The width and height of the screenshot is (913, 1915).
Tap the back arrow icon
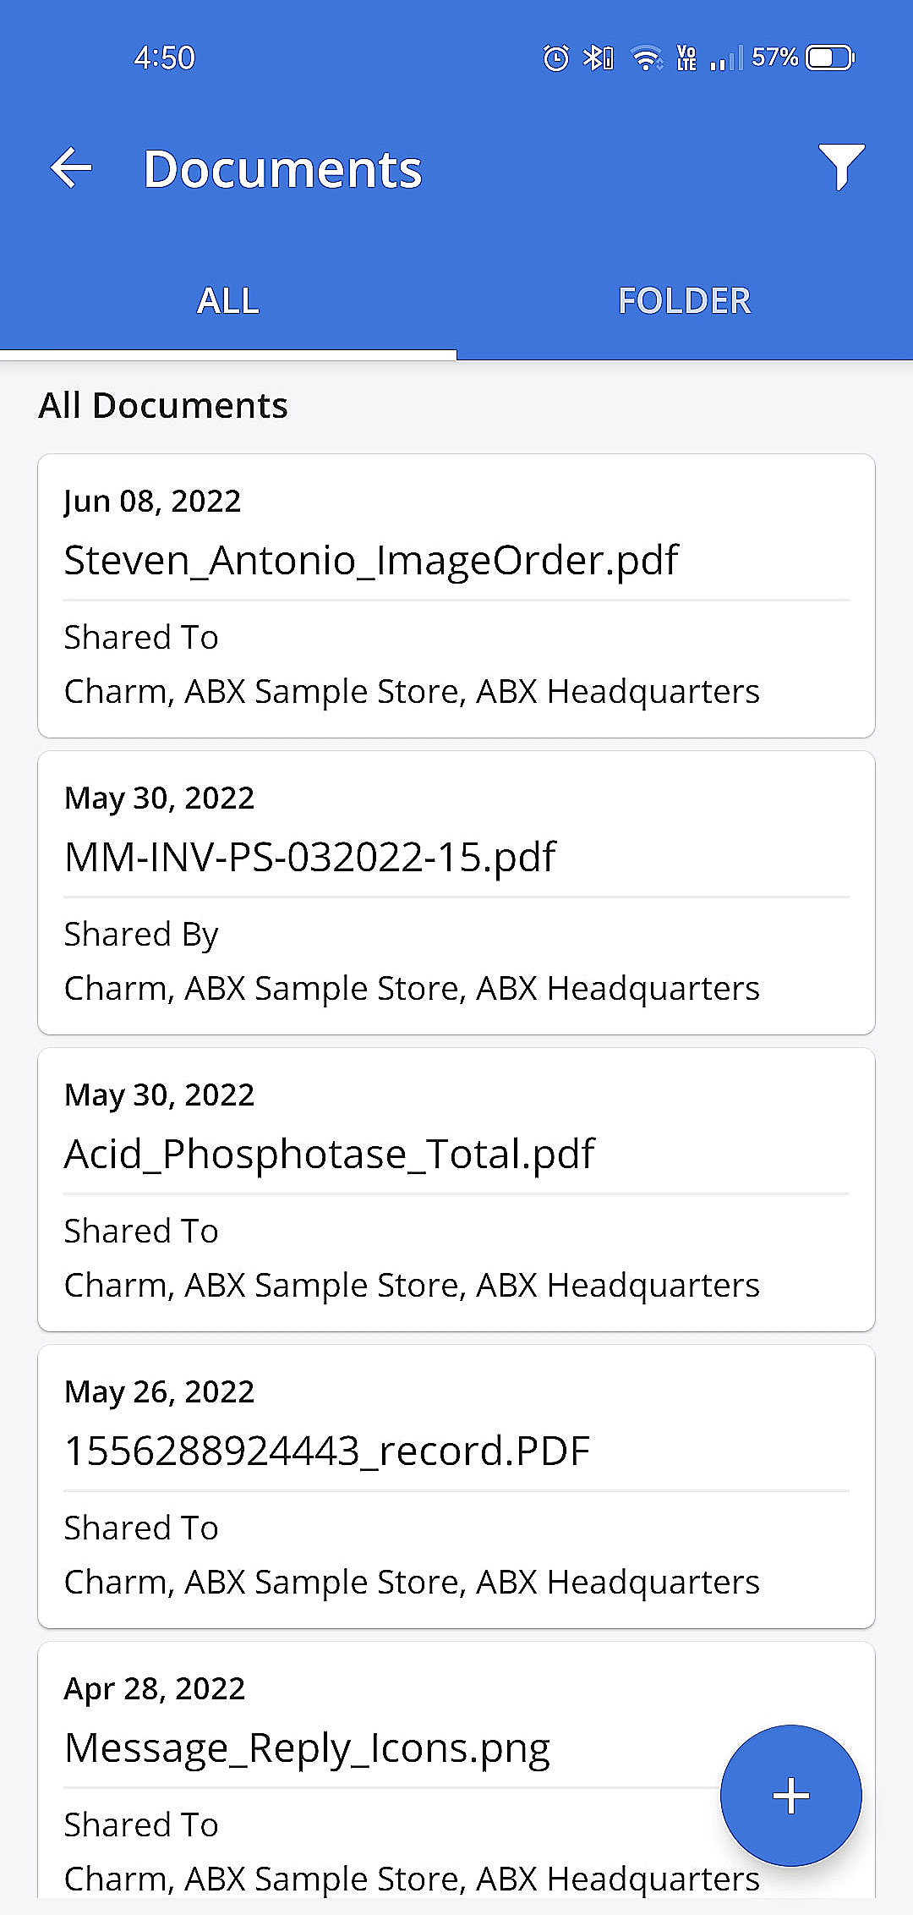point(71,167)
